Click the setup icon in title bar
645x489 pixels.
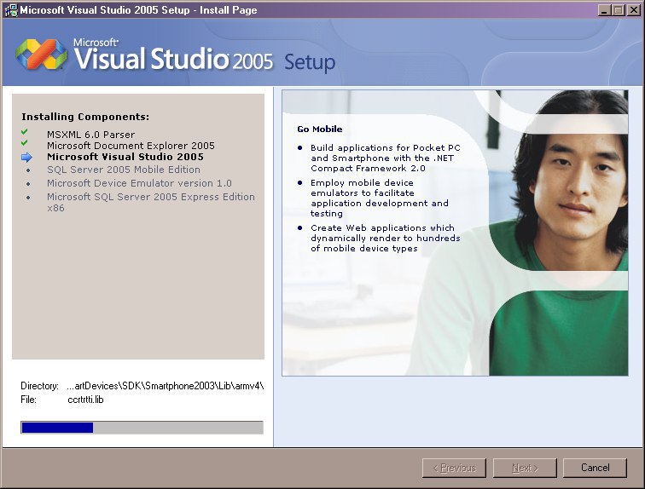pyautogui.click(x=11, y=10)
